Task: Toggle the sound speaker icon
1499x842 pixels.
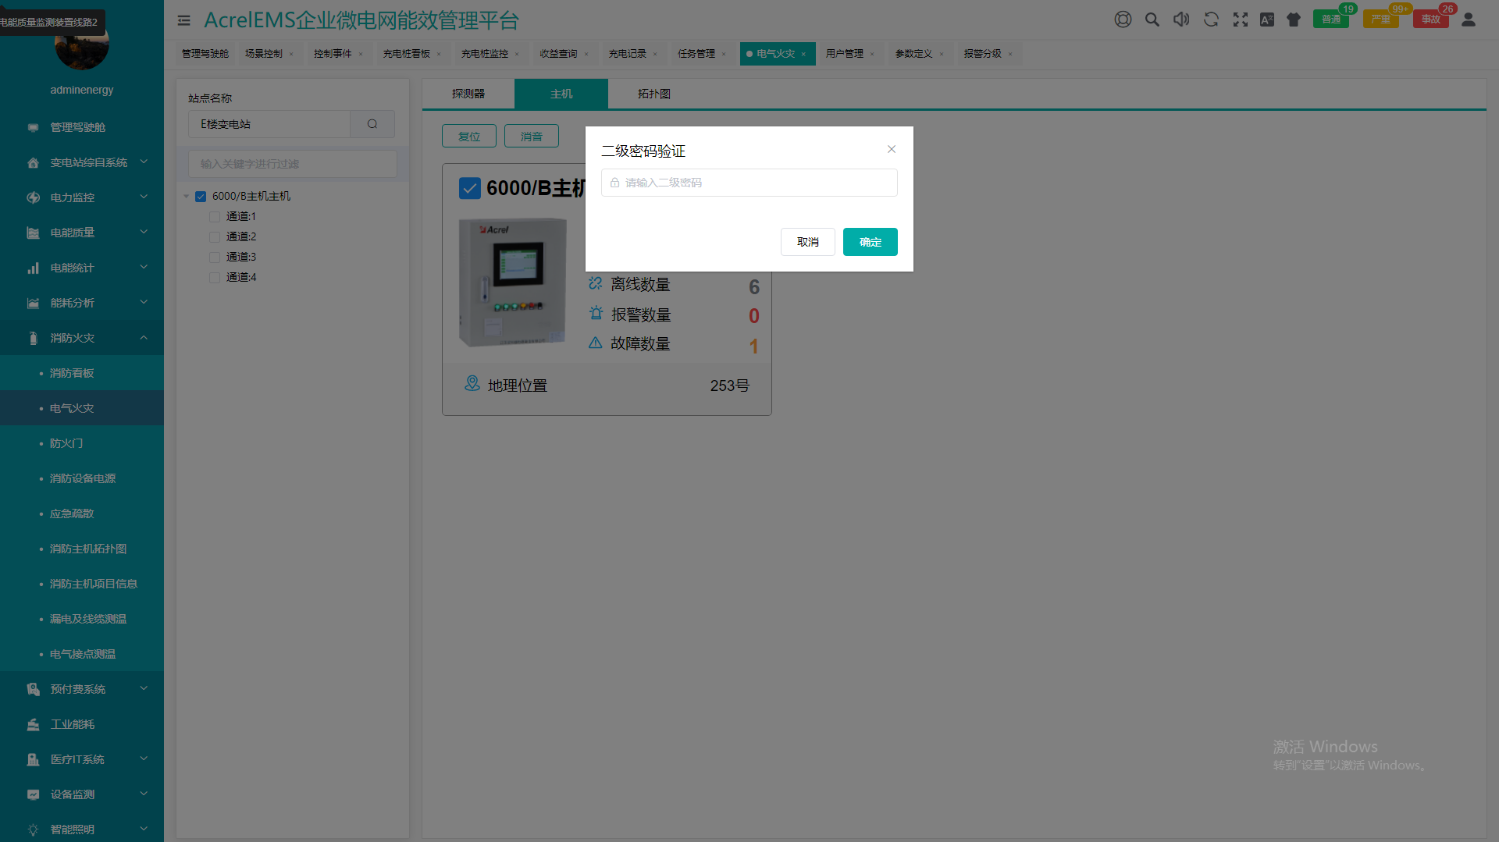Action: tap(1181, 20)
